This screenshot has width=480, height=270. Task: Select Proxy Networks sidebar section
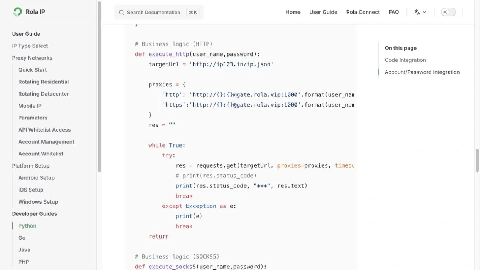(32, 58)
